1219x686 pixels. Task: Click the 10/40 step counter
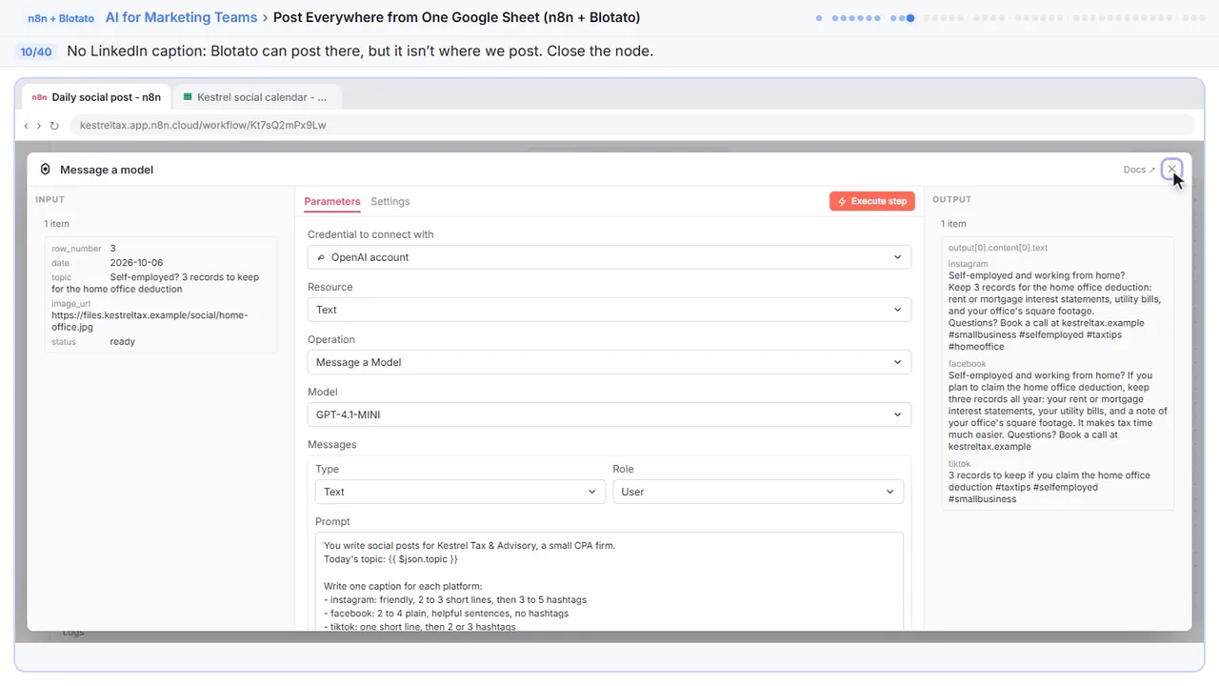click(36, 51)
